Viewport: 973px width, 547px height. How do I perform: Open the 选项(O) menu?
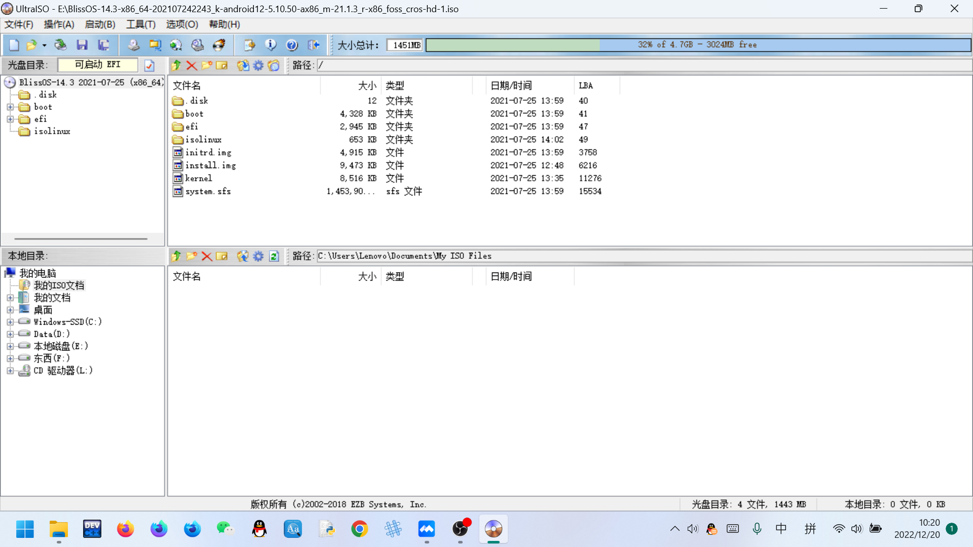coord(182,24)
